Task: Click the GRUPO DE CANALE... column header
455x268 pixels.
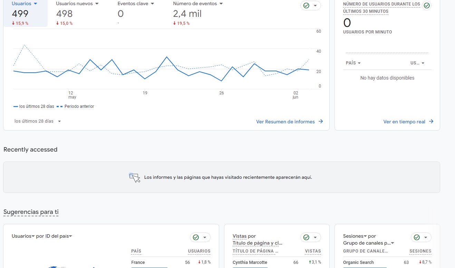Action: pos(366,251)
